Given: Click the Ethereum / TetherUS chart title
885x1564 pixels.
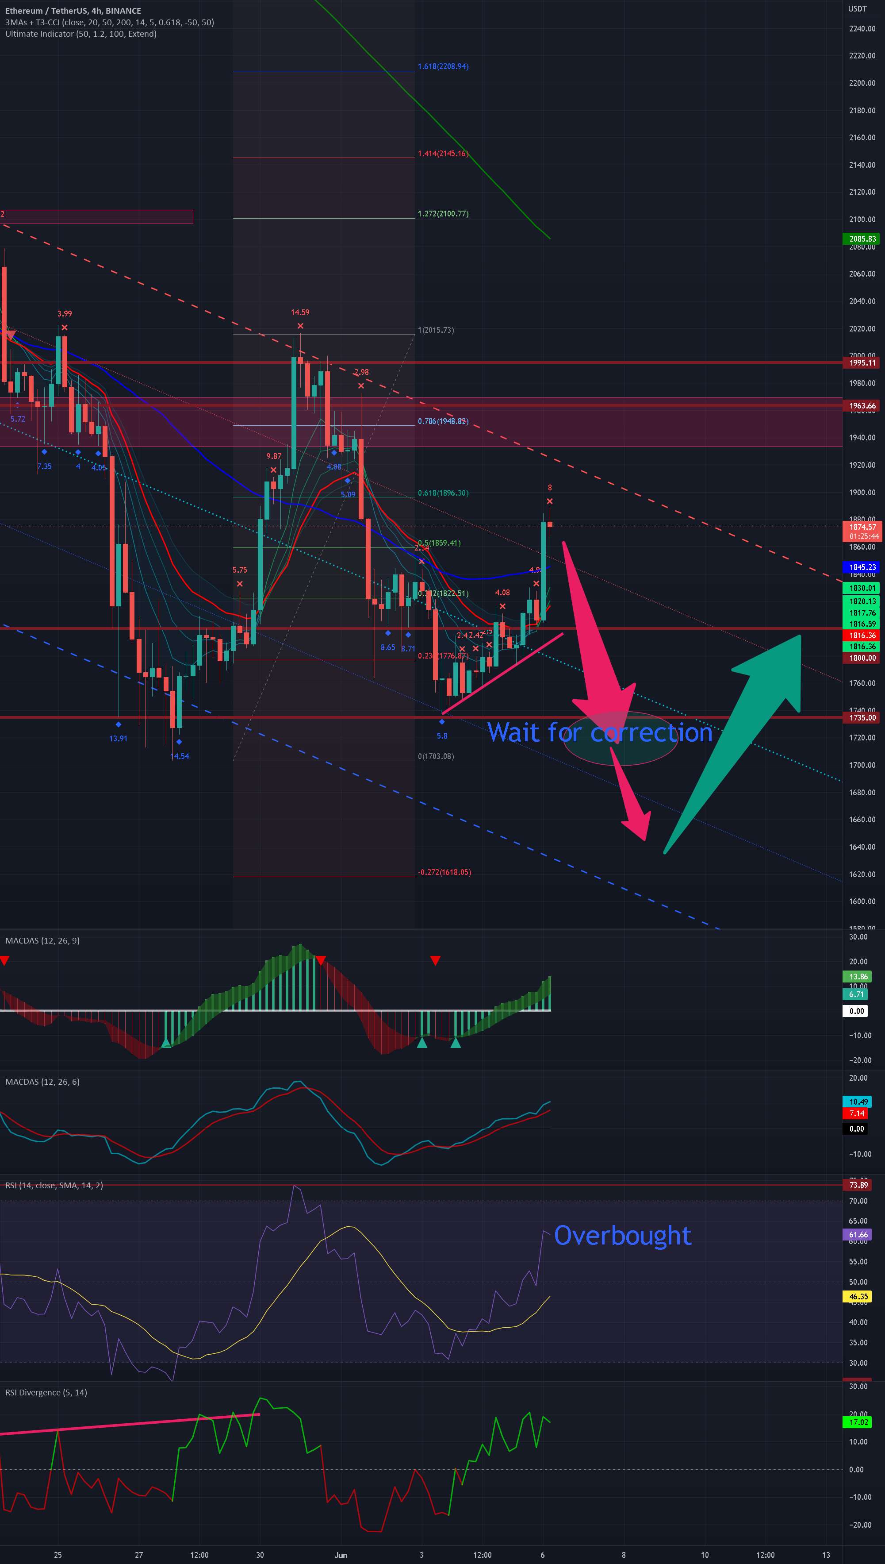Looking at the screenshot, I should pos(73,10).
